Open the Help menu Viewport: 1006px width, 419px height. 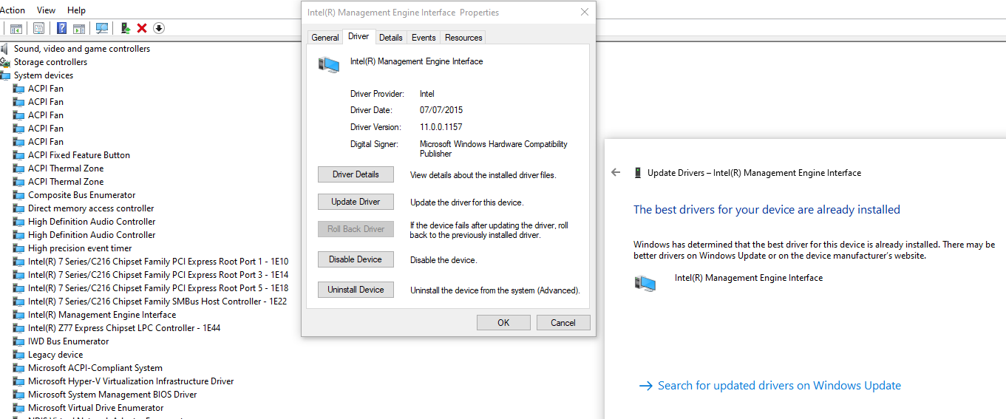(x=76, y=10)
